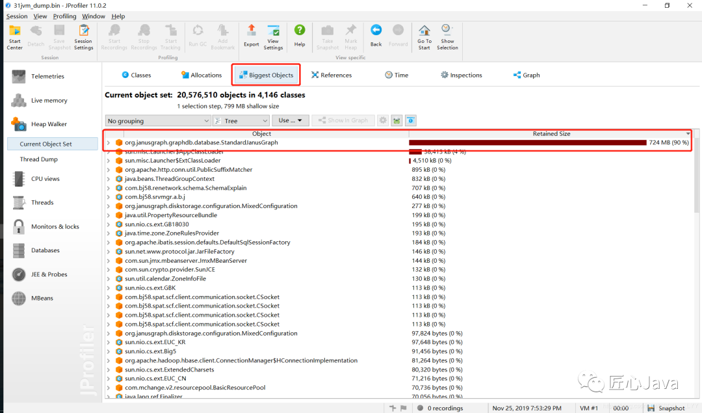Select Thread Dump in sidebar
Screen dimensions: 702x413
[38, 159]
